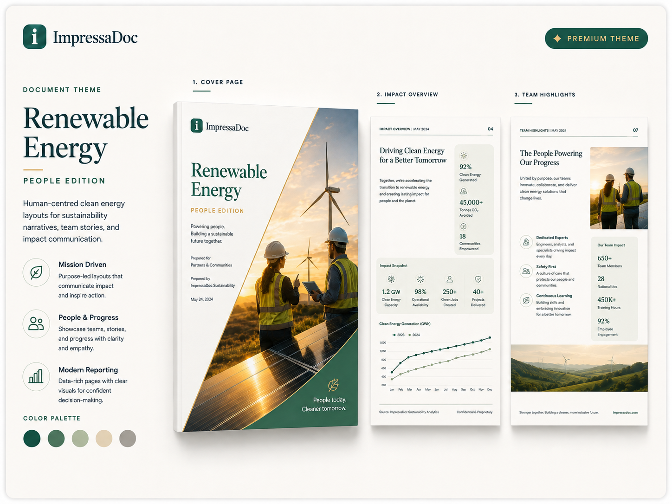Open the Team Highlights section label
Image resolution: width=672 pixels, height=504 pixels.
[545, 95]
